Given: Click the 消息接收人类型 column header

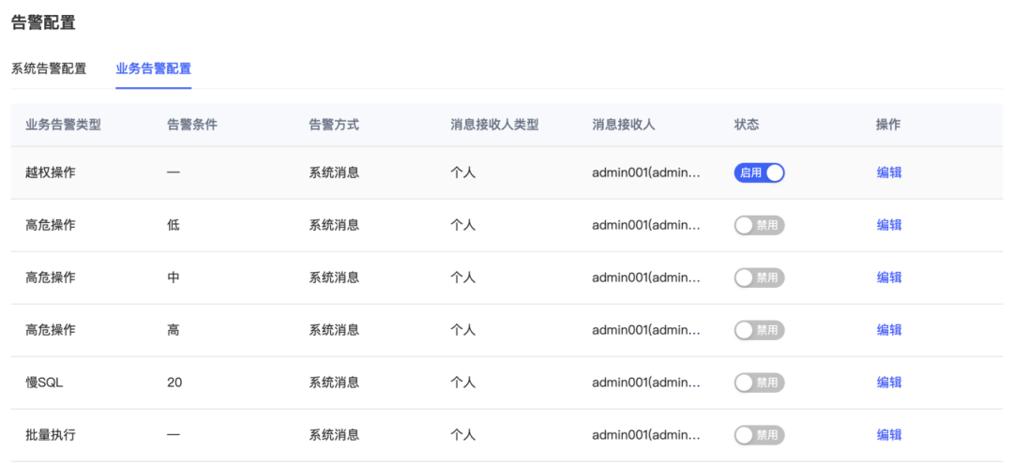Looking at the screenshot, I should 495,125.
